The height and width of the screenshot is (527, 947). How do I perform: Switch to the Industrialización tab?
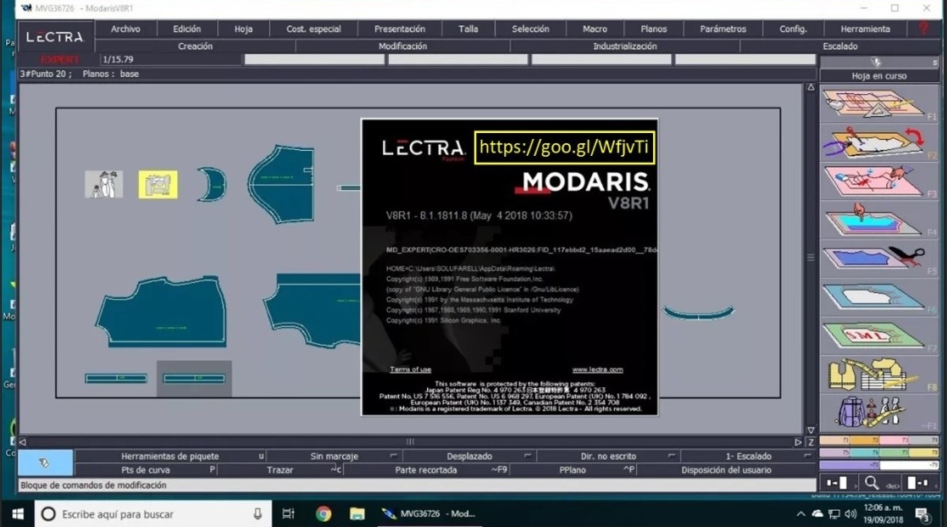coord(625,46)
